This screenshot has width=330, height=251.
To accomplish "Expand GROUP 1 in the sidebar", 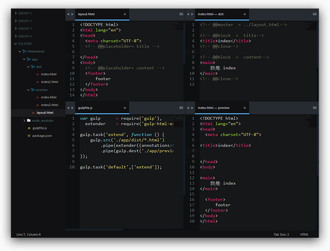I will pos(25,13).
